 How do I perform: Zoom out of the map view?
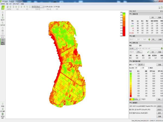pos(27,7)
